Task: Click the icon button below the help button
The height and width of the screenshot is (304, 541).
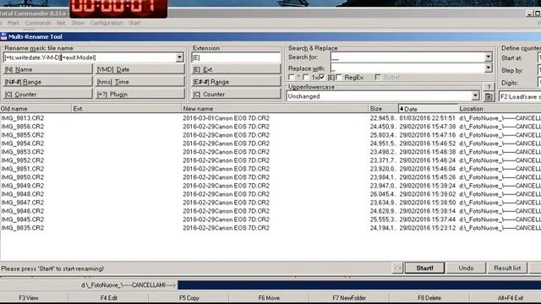Action: [489, 97]
